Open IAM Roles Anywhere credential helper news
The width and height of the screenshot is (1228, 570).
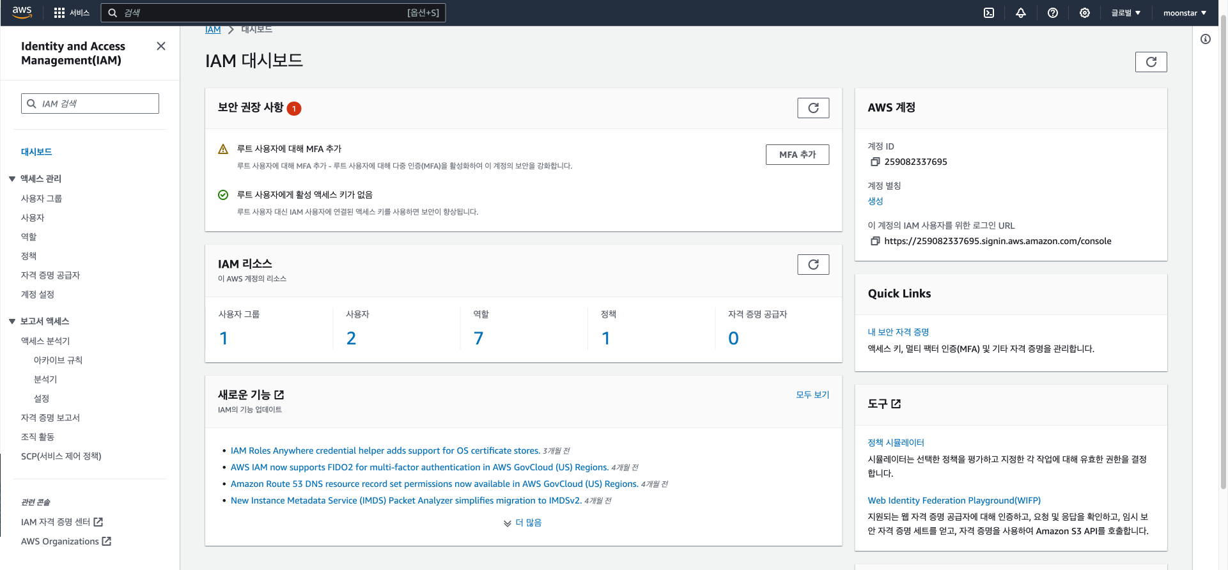385,451
